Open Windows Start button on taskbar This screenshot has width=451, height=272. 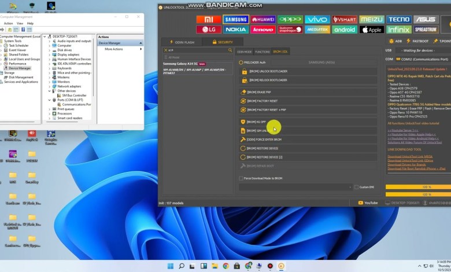171,266
